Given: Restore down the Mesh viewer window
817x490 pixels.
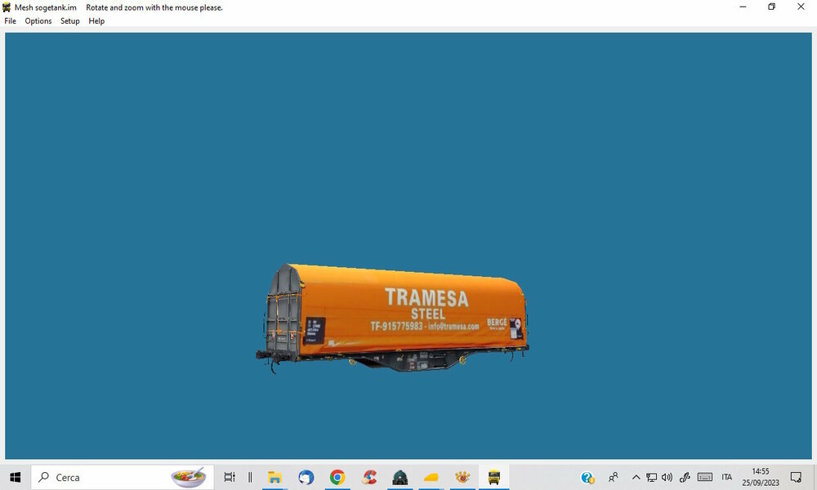Looking at the screenshot, I should [x=772, y=7].
